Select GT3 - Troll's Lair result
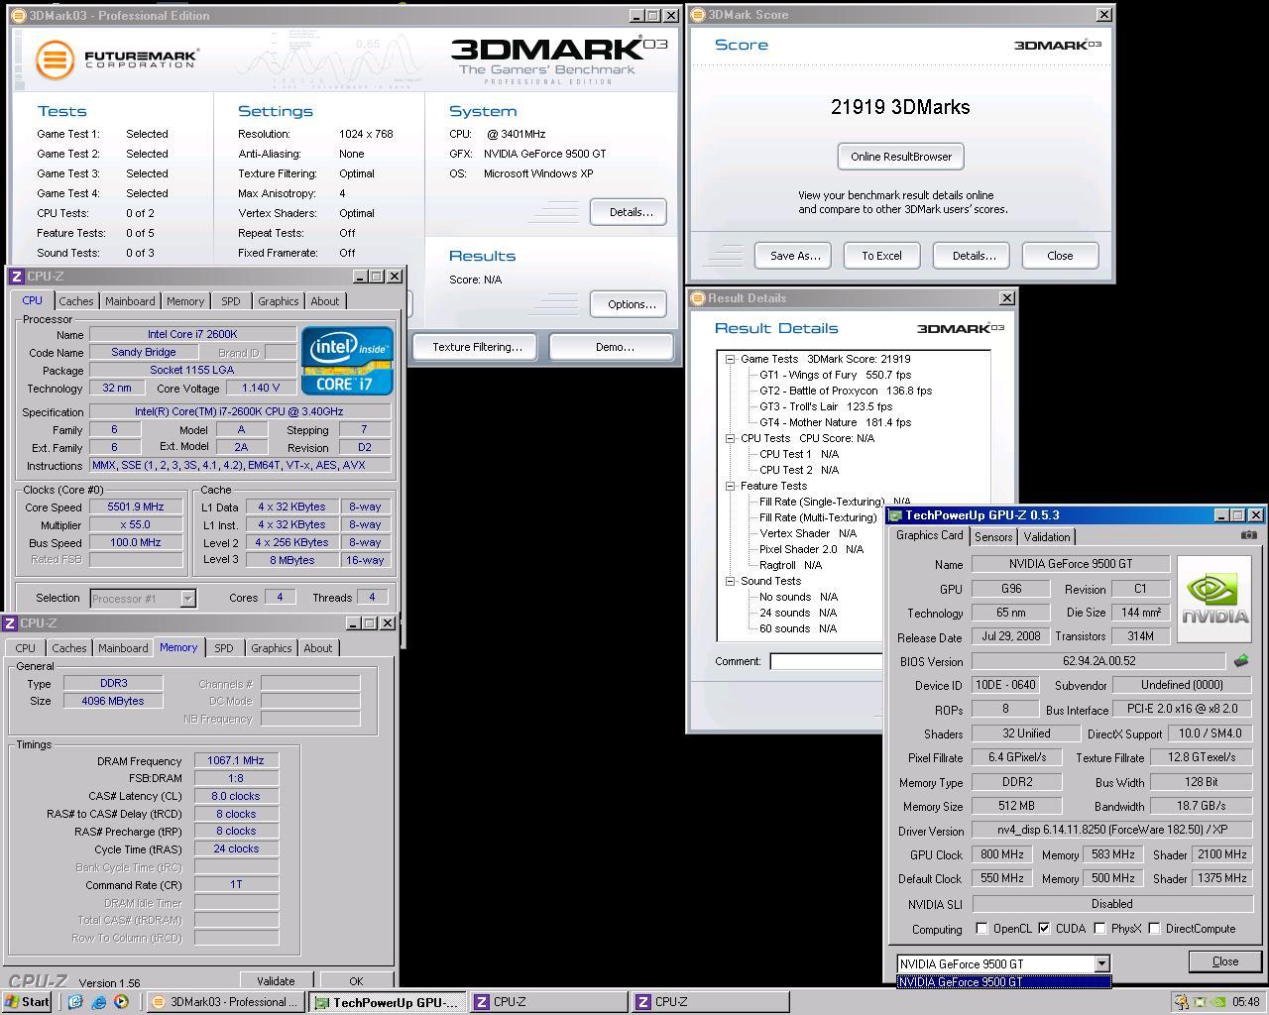 pos(826,406)
